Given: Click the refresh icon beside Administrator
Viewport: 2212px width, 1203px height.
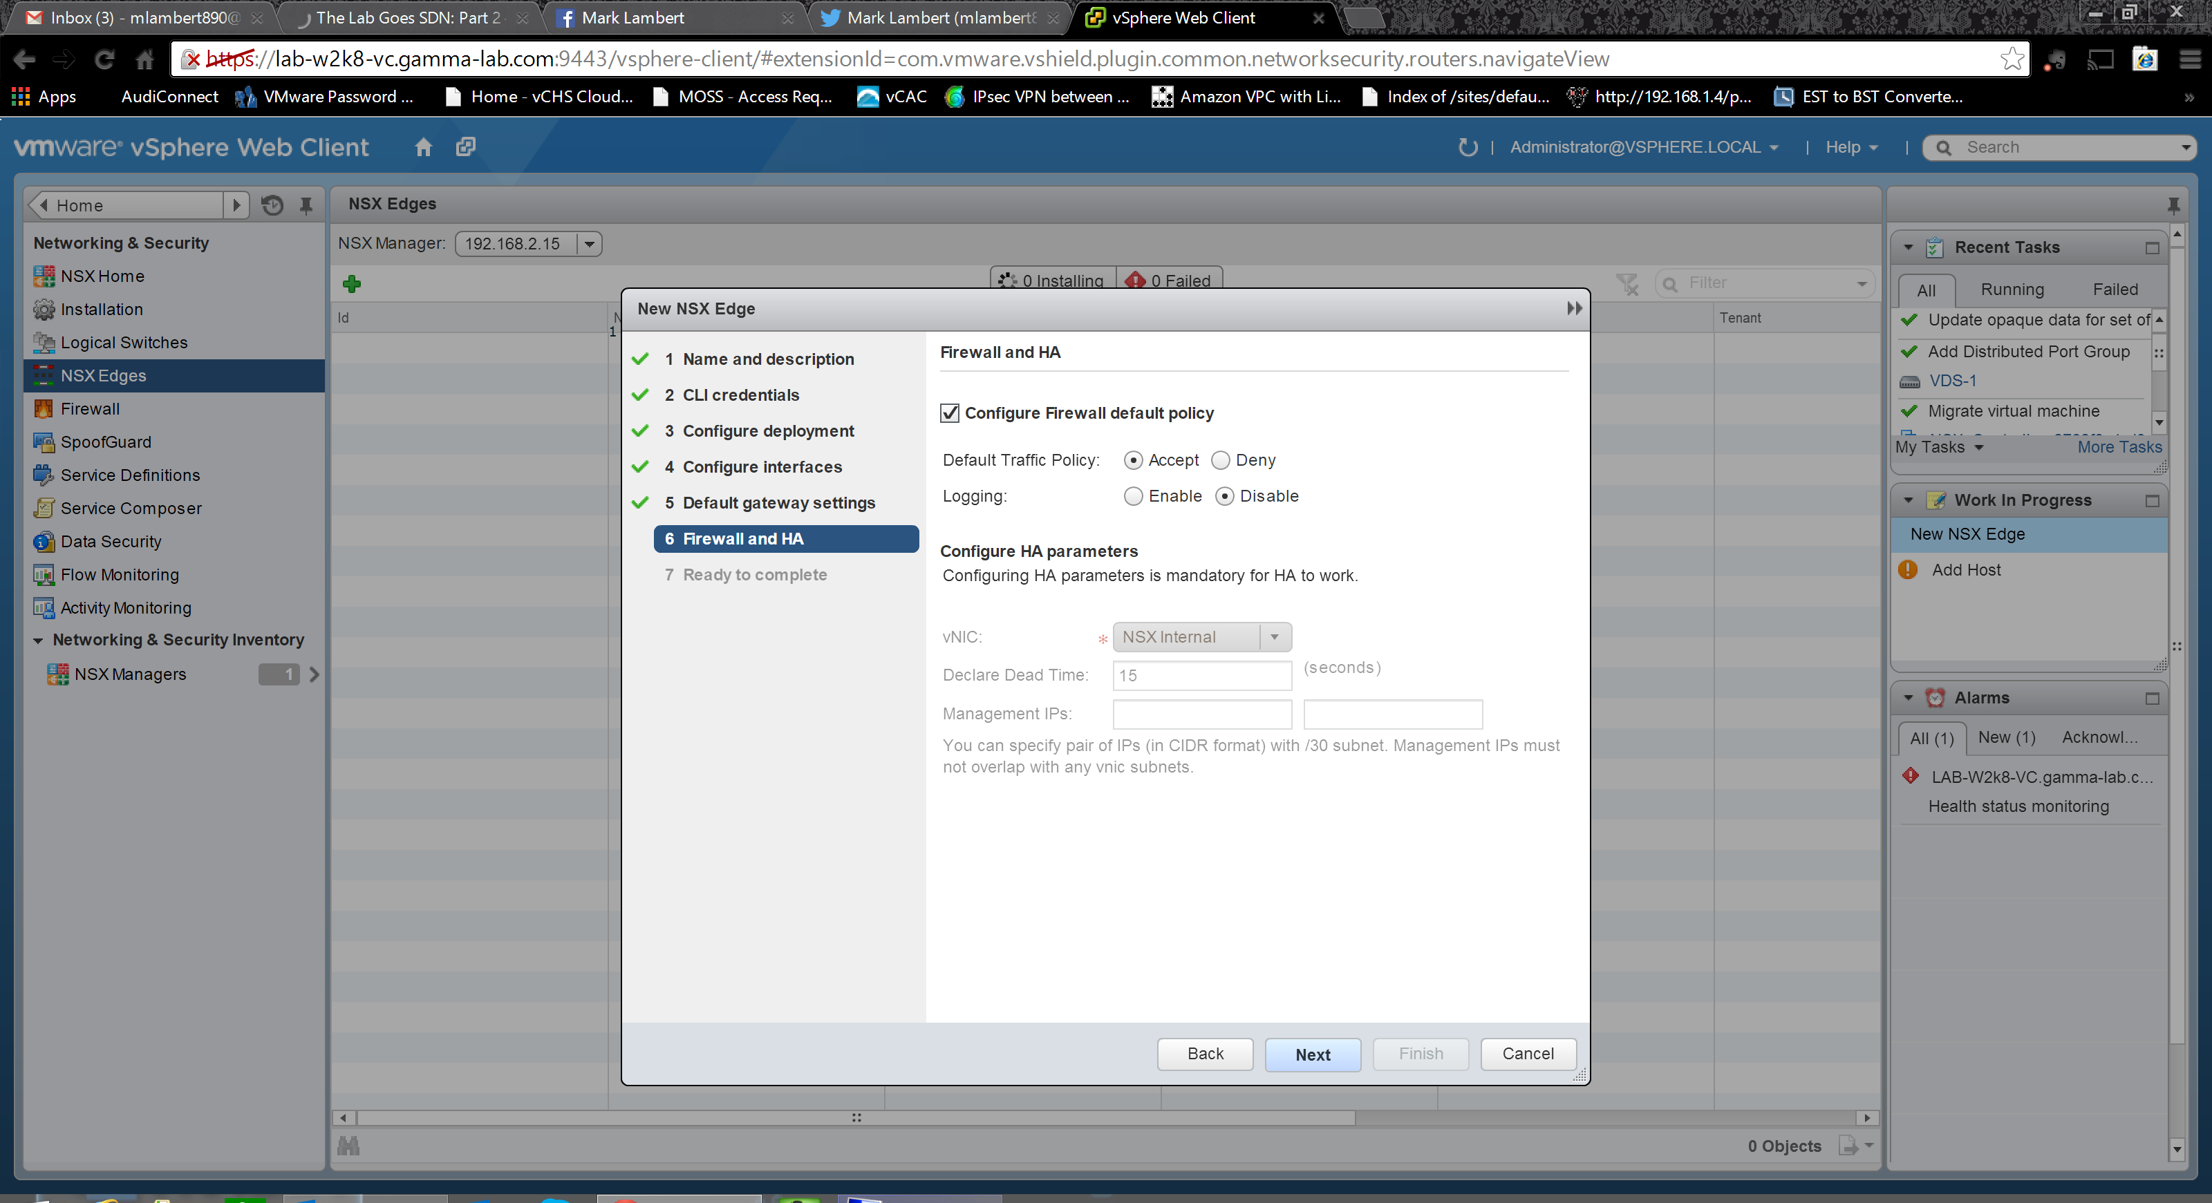Looking at the screenshot, I should click(x=1467, y=146).
